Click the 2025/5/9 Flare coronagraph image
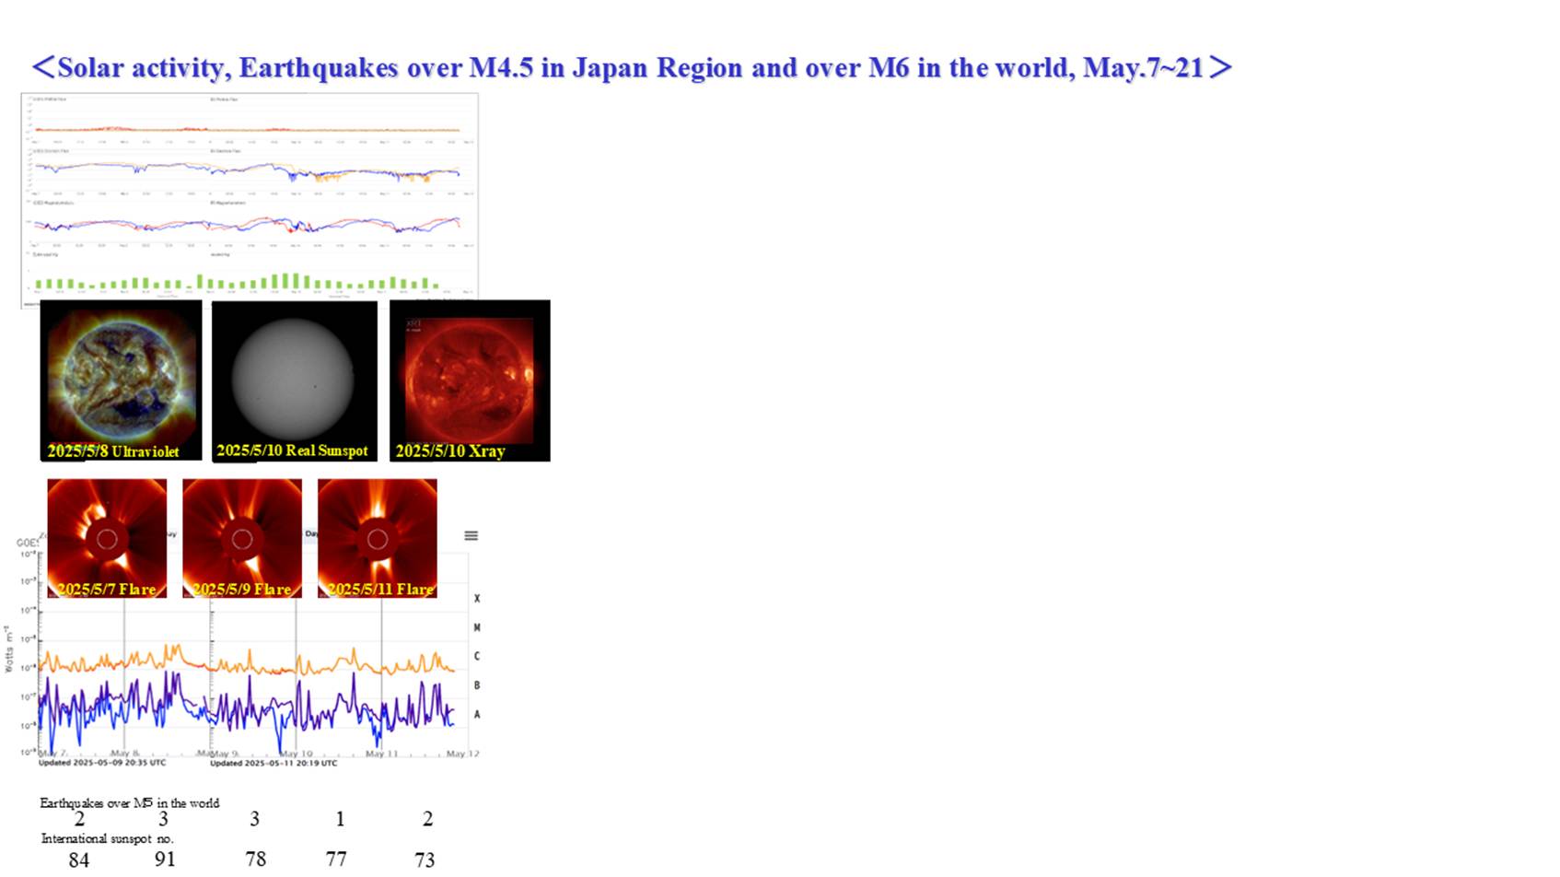 [242, 538]
